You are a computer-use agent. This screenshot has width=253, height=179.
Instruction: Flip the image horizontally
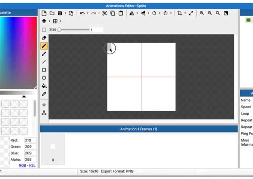point(132,13)
